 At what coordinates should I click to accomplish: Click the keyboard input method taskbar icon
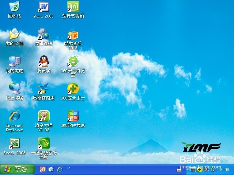tap(179, 170)
